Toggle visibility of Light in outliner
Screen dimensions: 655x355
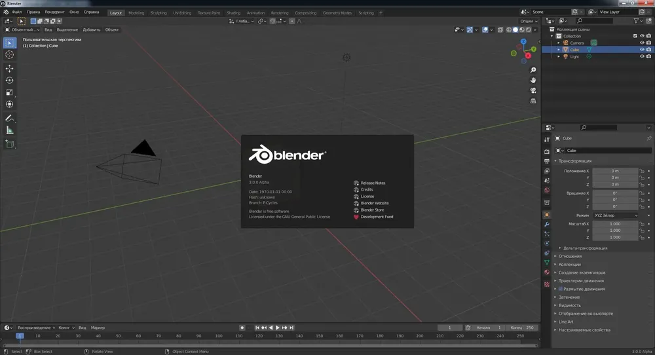click(x=642, y=56)
